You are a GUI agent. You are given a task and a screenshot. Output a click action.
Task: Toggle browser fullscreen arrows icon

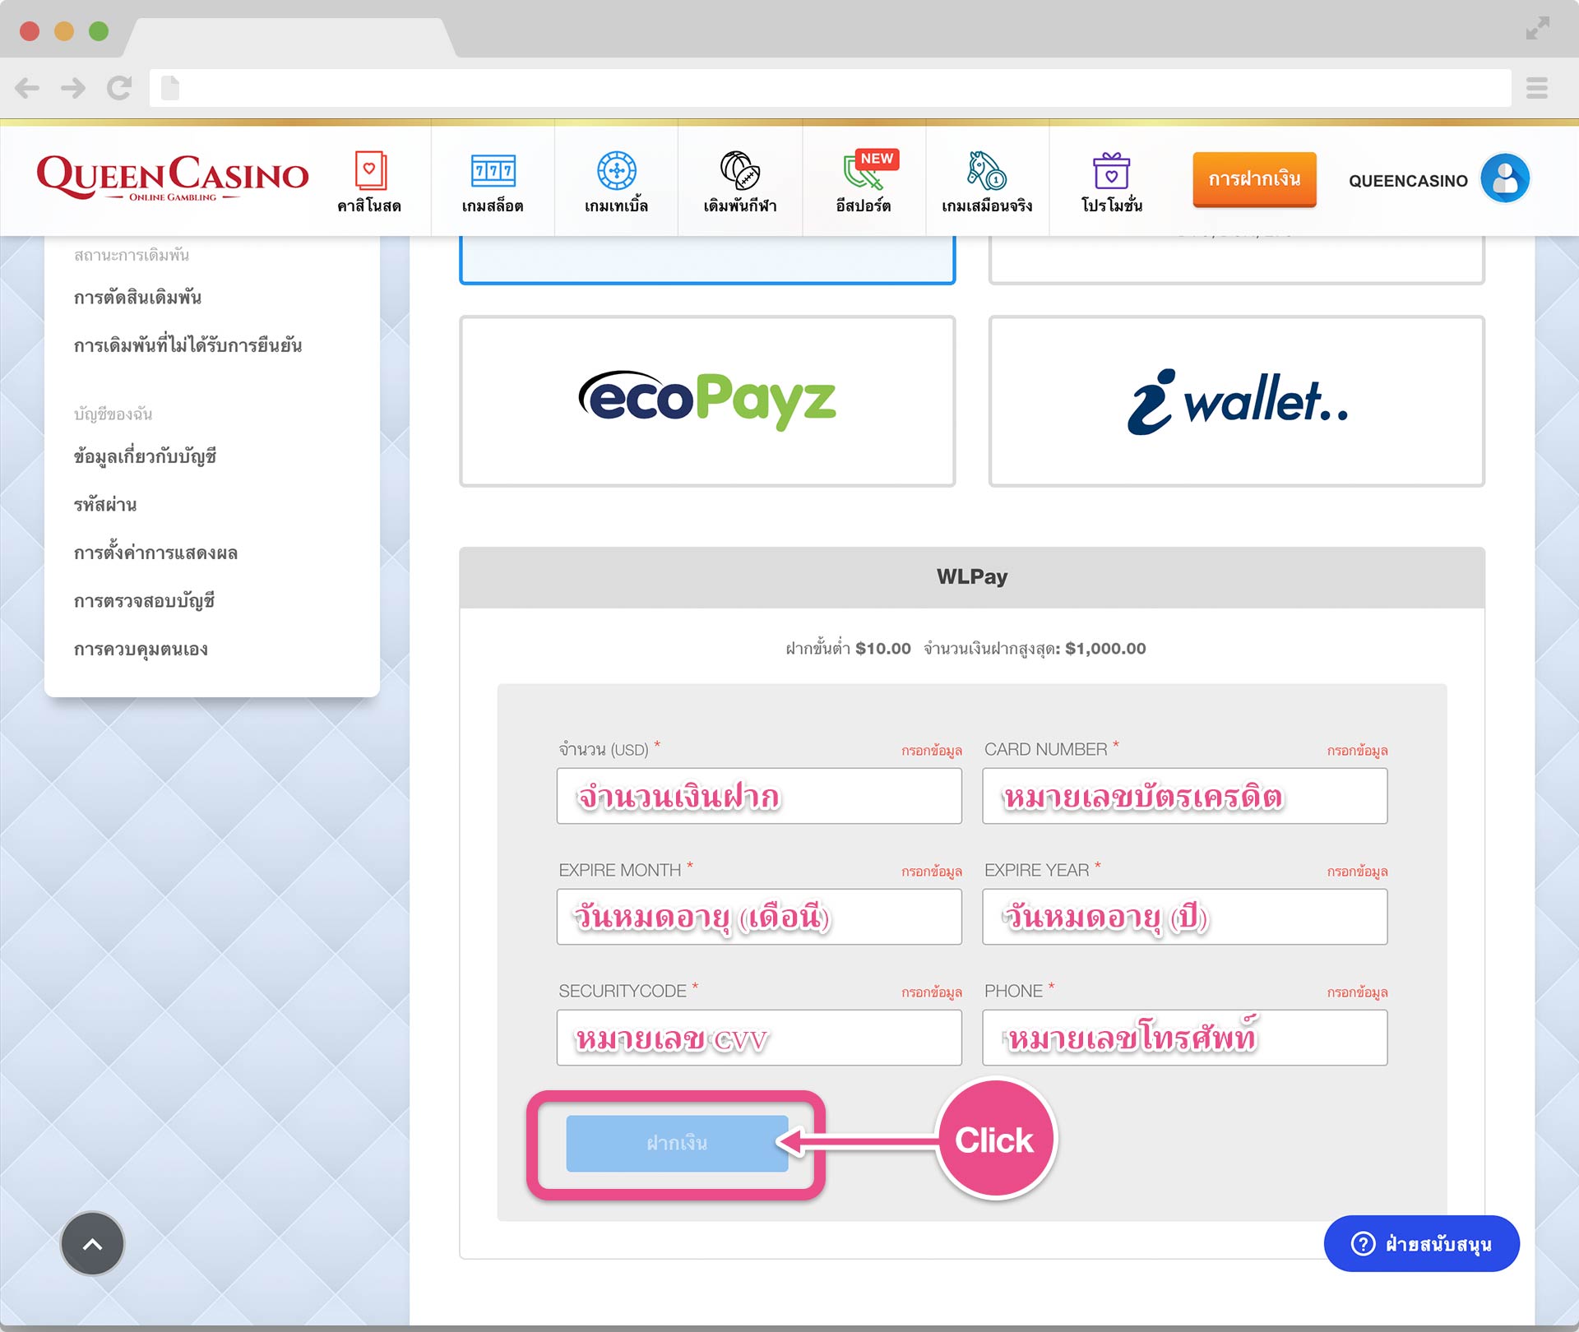pos(1537,28)
